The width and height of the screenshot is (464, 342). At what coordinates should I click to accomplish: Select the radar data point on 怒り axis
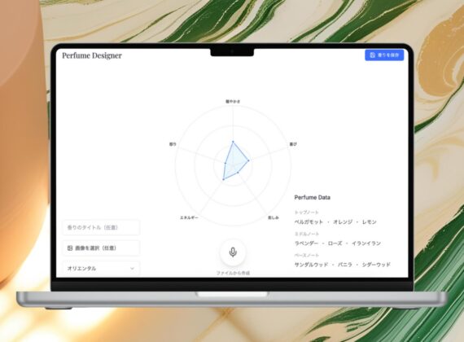[x=225, y=163]
